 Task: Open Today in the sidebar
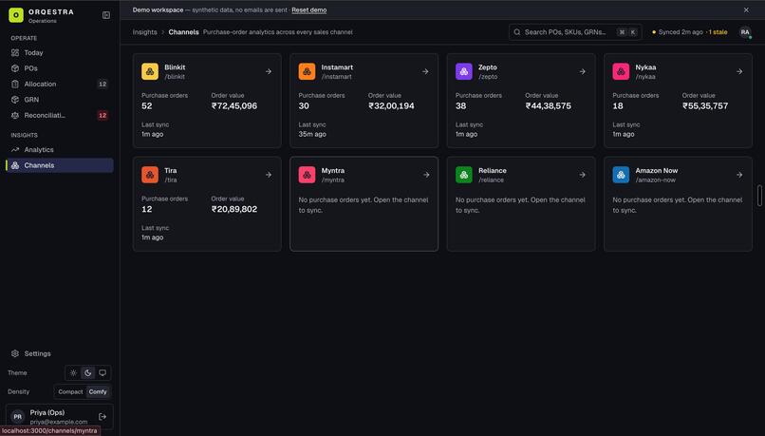coord(60,53)
